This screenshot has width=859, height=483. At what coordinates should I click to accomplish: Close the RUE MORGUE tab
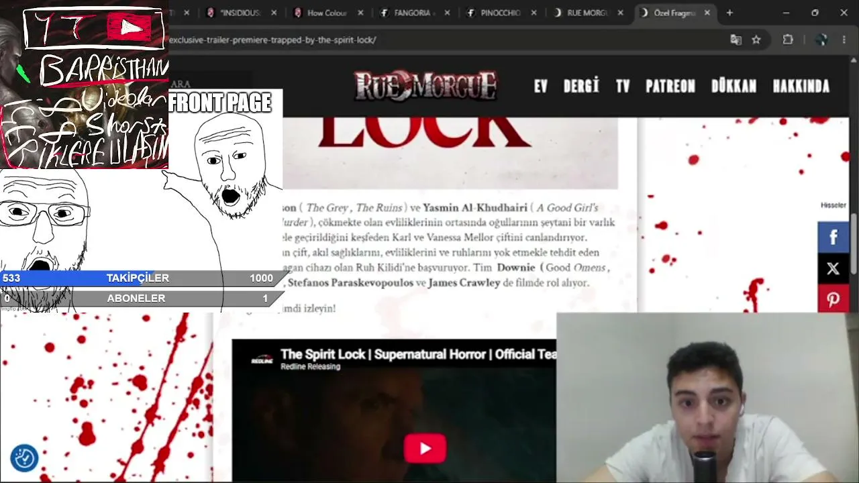(x=621, y=13)
